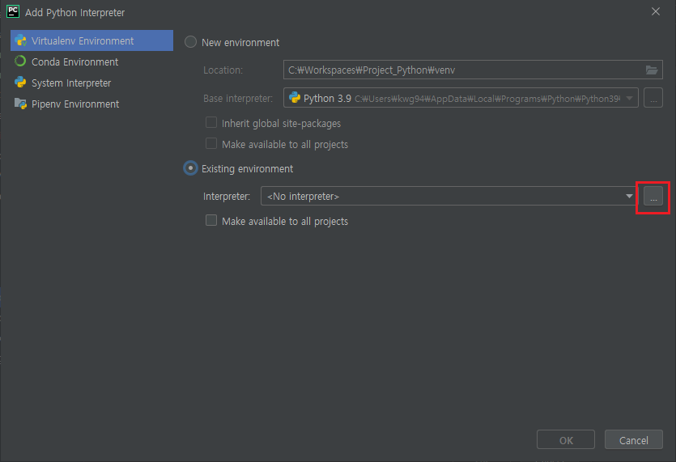Click the green Conda ring icon
The height and width of the screenshot is (462, 676).
click(20, 61)
